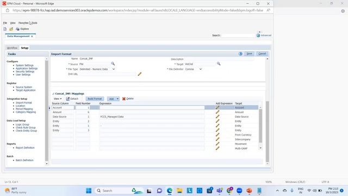Open Microsoft Teams from taskbar
The image size is (348, 196).
coord(220,191)
